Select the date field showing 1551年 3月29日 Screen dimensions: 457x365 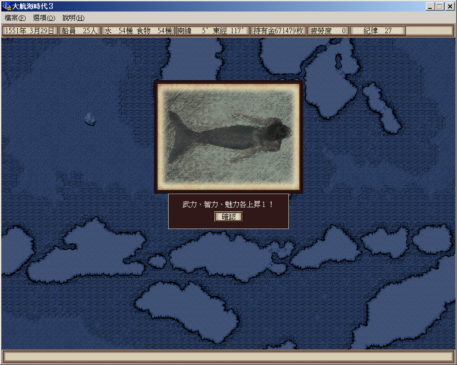point(30,31)
